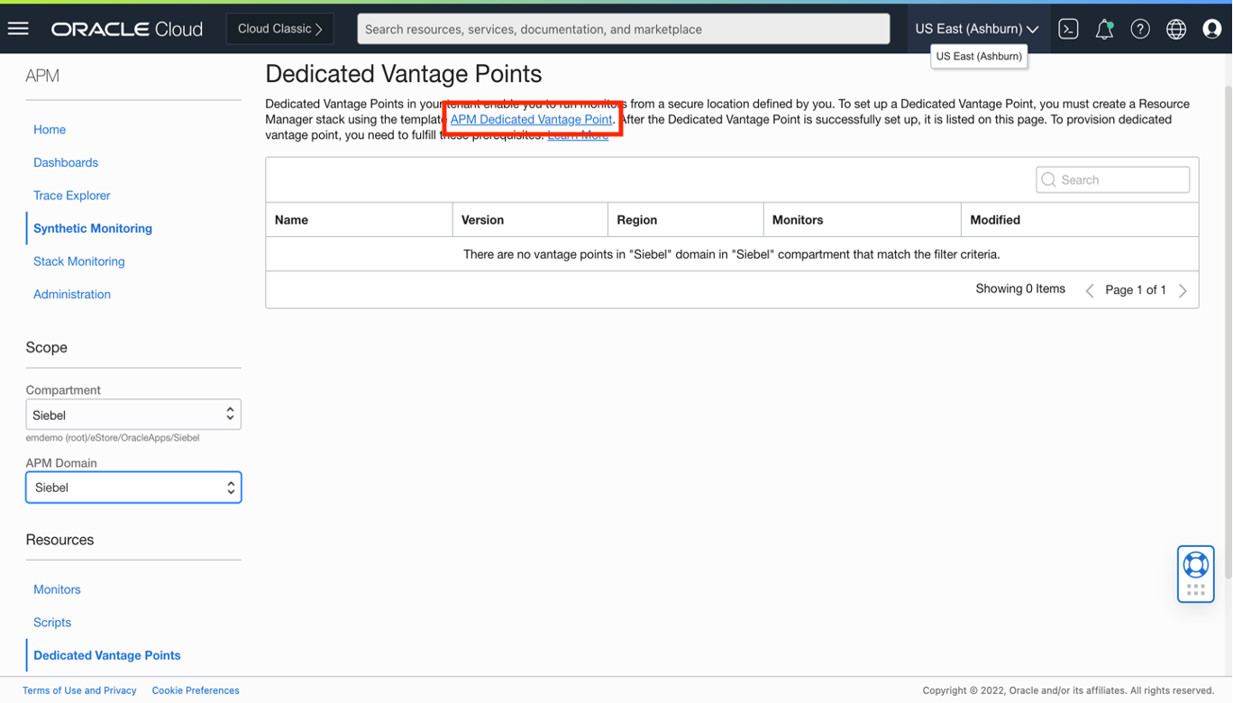Select Dedicated Vantage Points under Resources
Screen dimensions: 1233x703
click(x=107, y=655)
